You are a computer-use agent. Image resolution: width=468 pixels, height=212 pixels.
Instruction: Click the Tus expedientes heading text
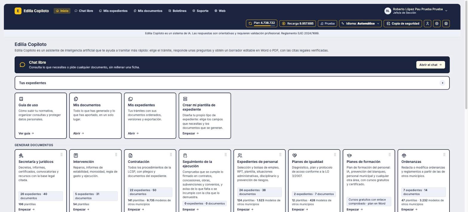[33, 83]
